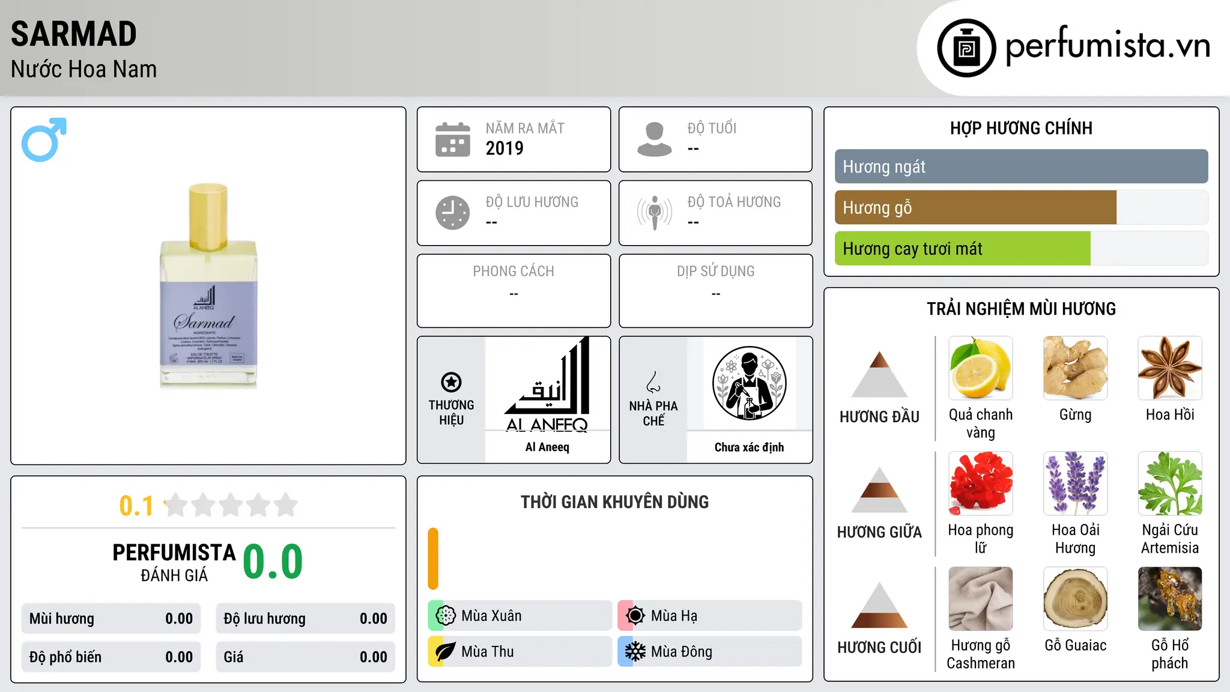Image resolution: width=1230 pixels, height=692 pixels.
Task: Click the sillage icon for Độ Toả Hương
Action: point(655,213)
